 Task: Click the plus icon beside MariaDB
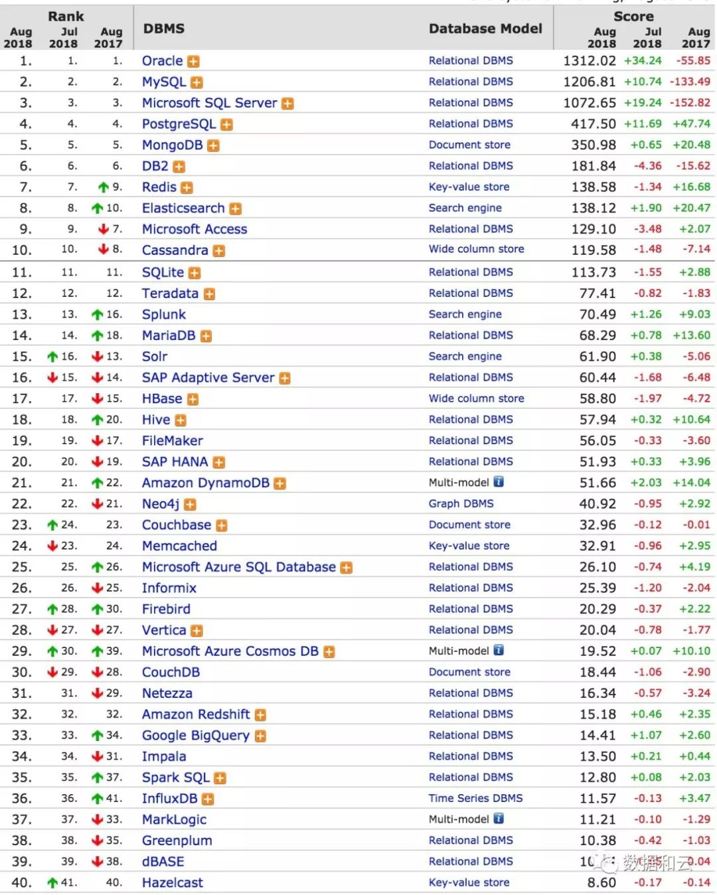coord(206,337)
